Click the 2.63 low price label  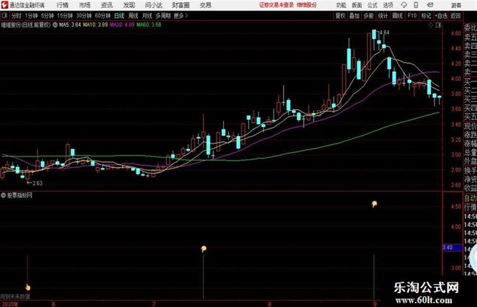(37, 183)
